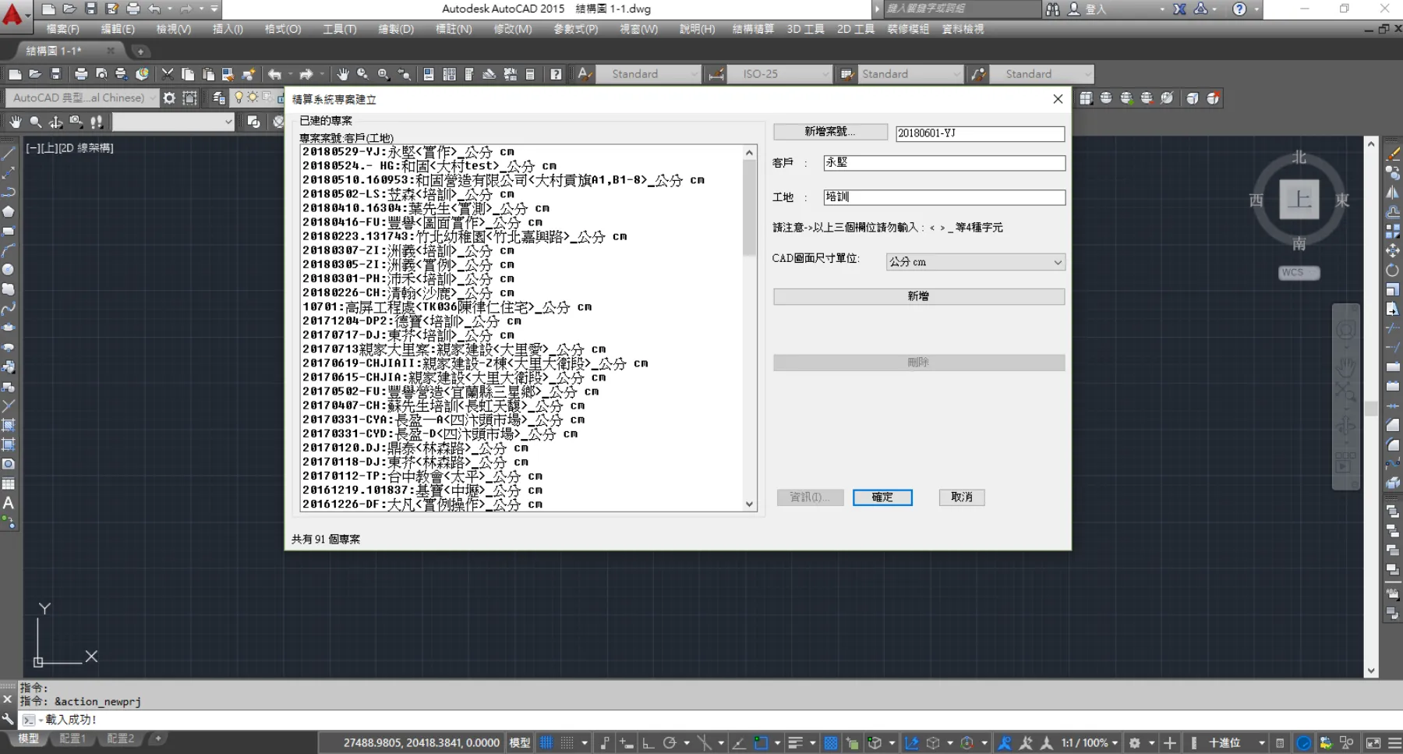Open the CAD drawing unit dropdown
The height and width of the screenshot is (754, 1403).
(975, 262)
